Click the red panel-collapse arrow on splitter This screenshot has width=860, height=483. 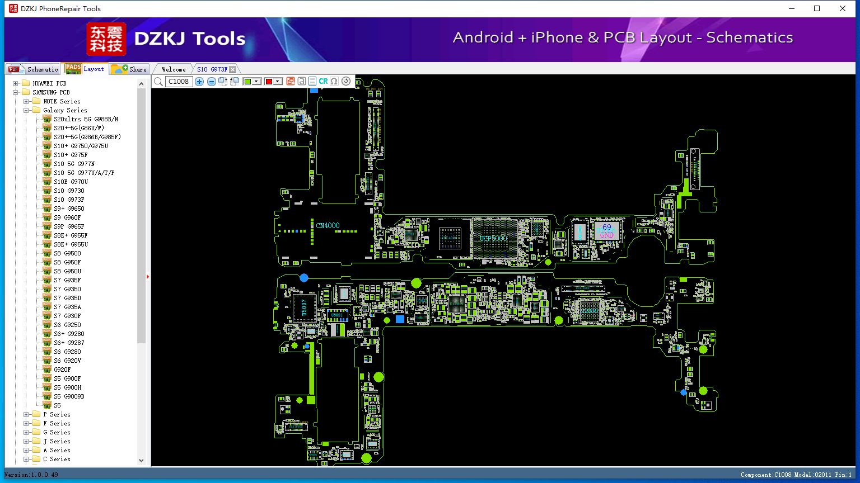148,276
